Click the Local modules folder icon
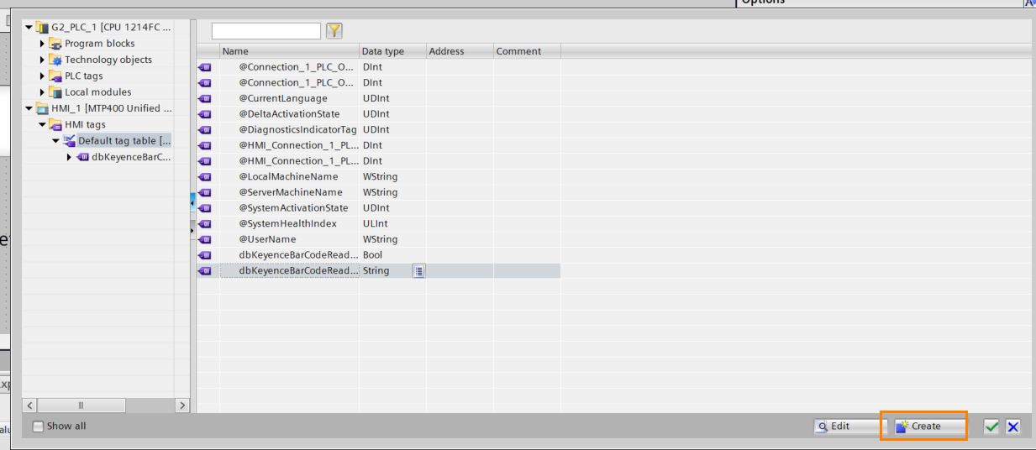The height and width of the screenshot is (450, 1036). pos(56,92)
